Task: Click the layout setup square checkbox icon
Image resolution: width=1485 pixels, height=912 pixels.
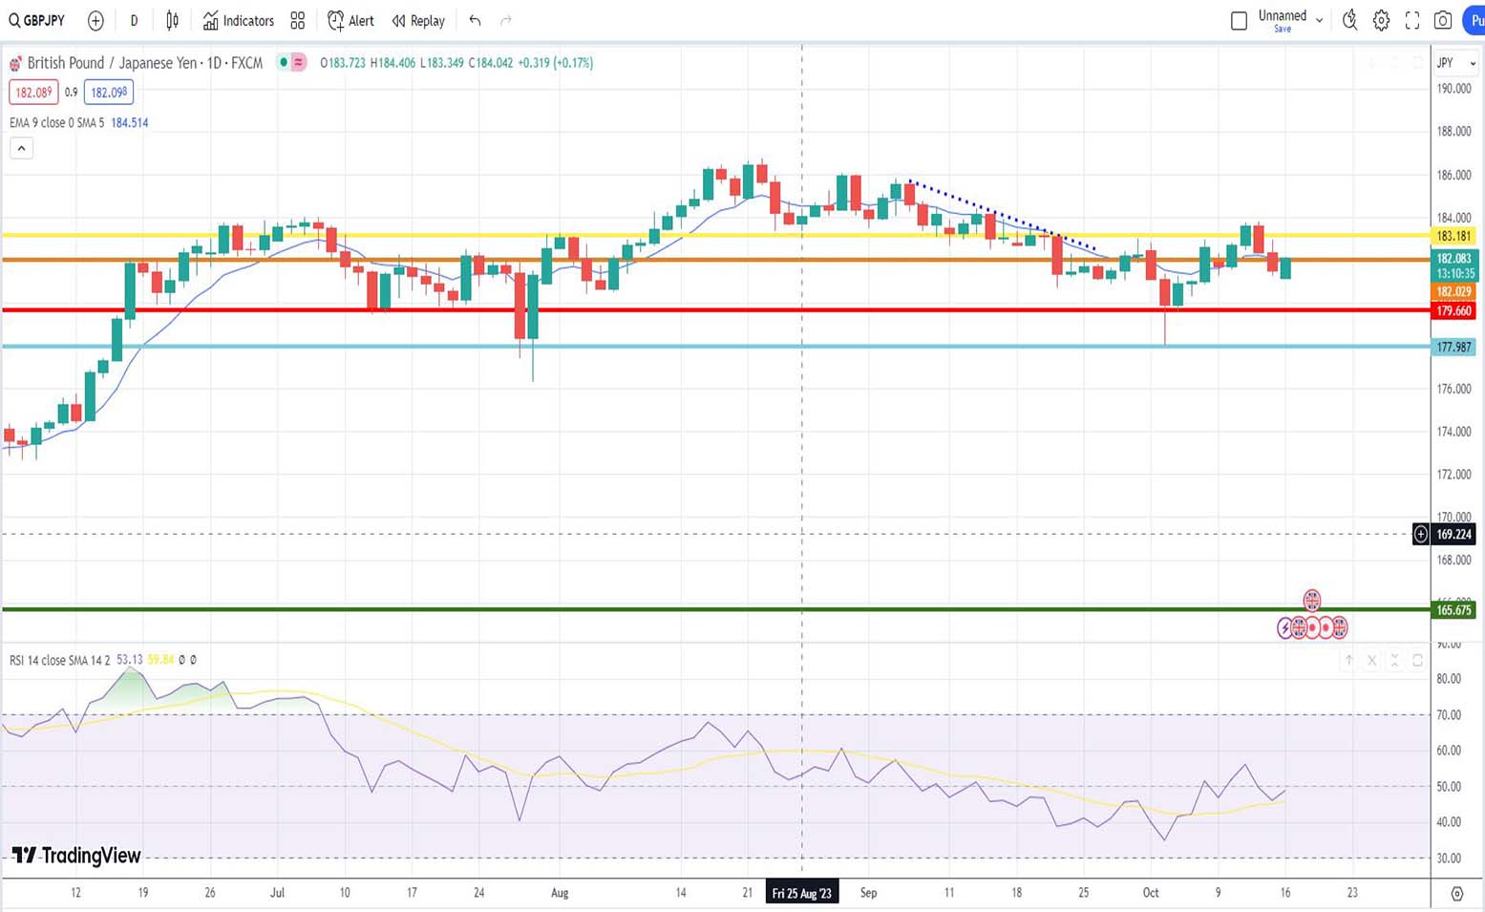Action: (x=1239, y=20)
